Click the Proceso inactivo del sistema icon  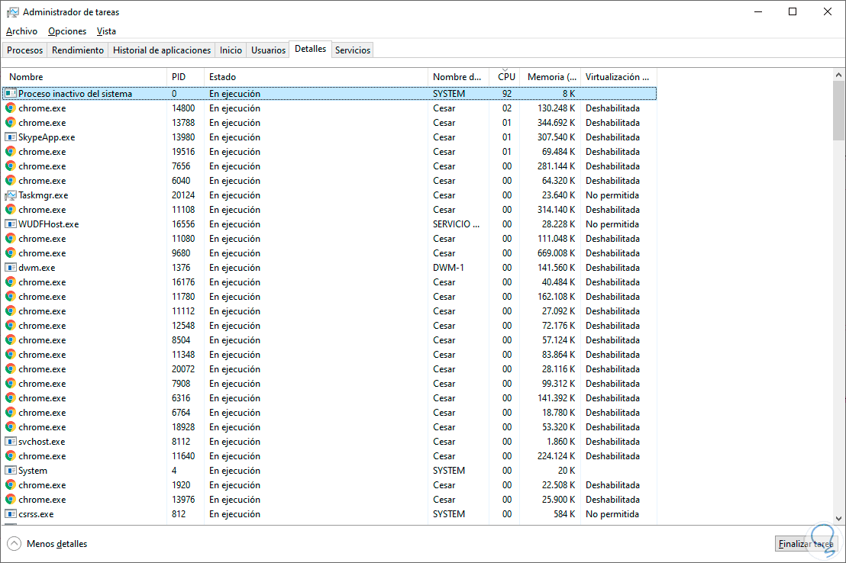coord(10,93)
